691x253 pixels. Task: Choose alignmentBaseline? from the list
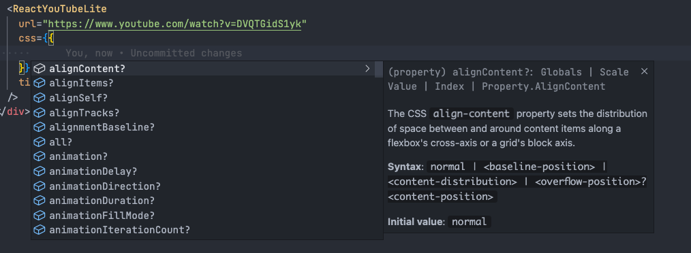coord(202,127)
